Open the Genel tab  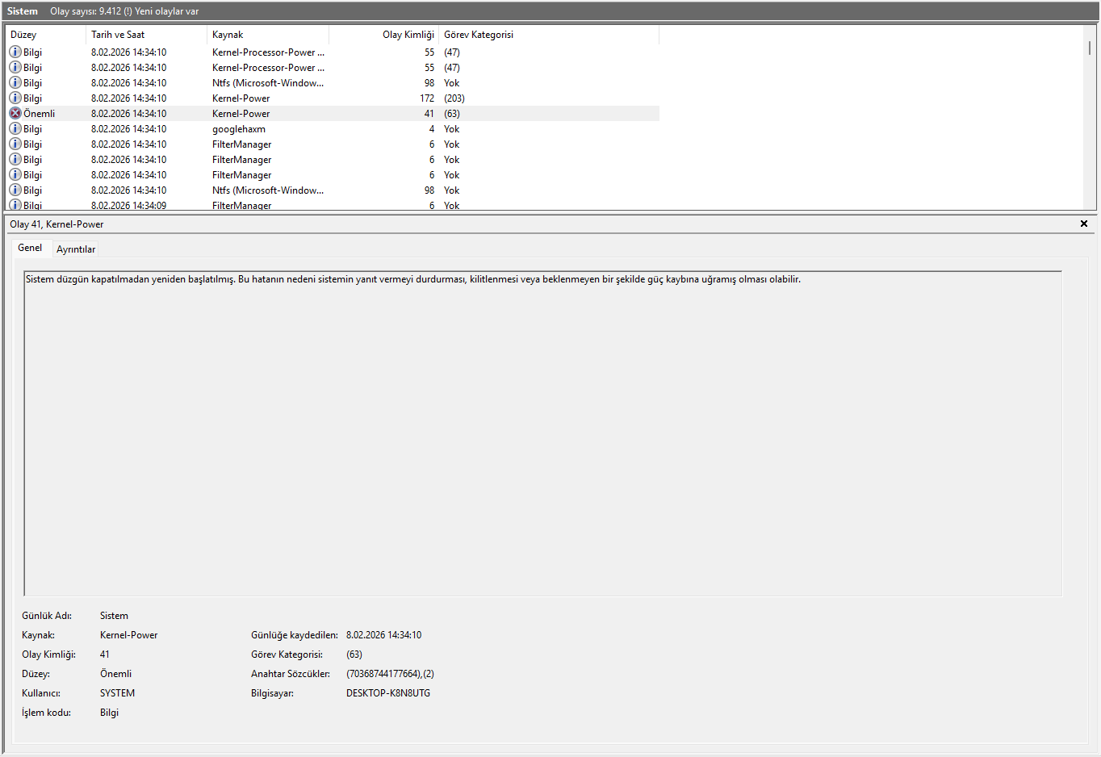coord(30,248)
